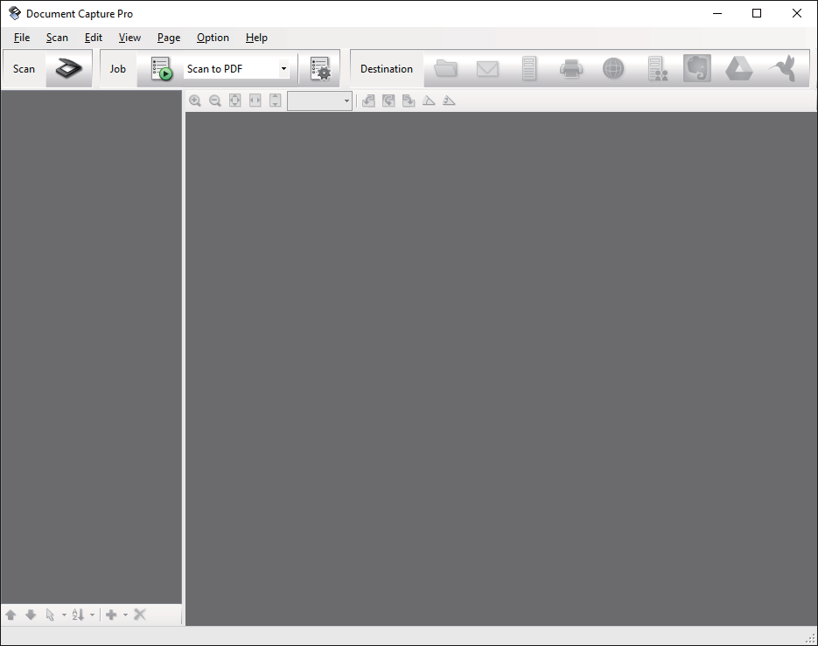Click the sort A-Z pages icon

click(x=78, y=615)
